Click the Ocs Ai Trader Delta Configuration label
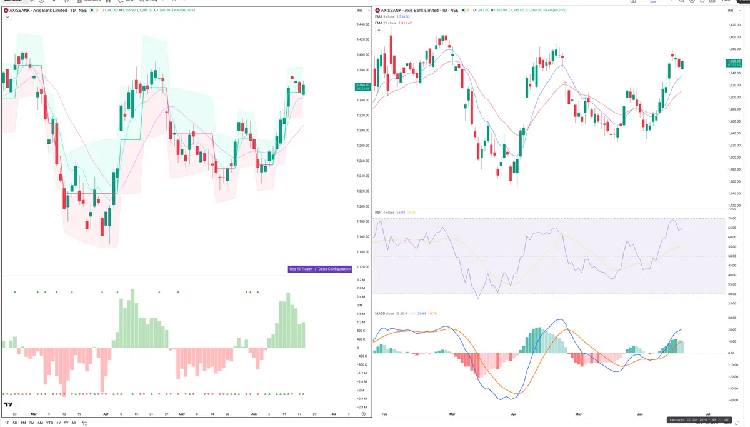Image resolution: width=750 pixels, height=427 pixels. click(x=320, y=269)
